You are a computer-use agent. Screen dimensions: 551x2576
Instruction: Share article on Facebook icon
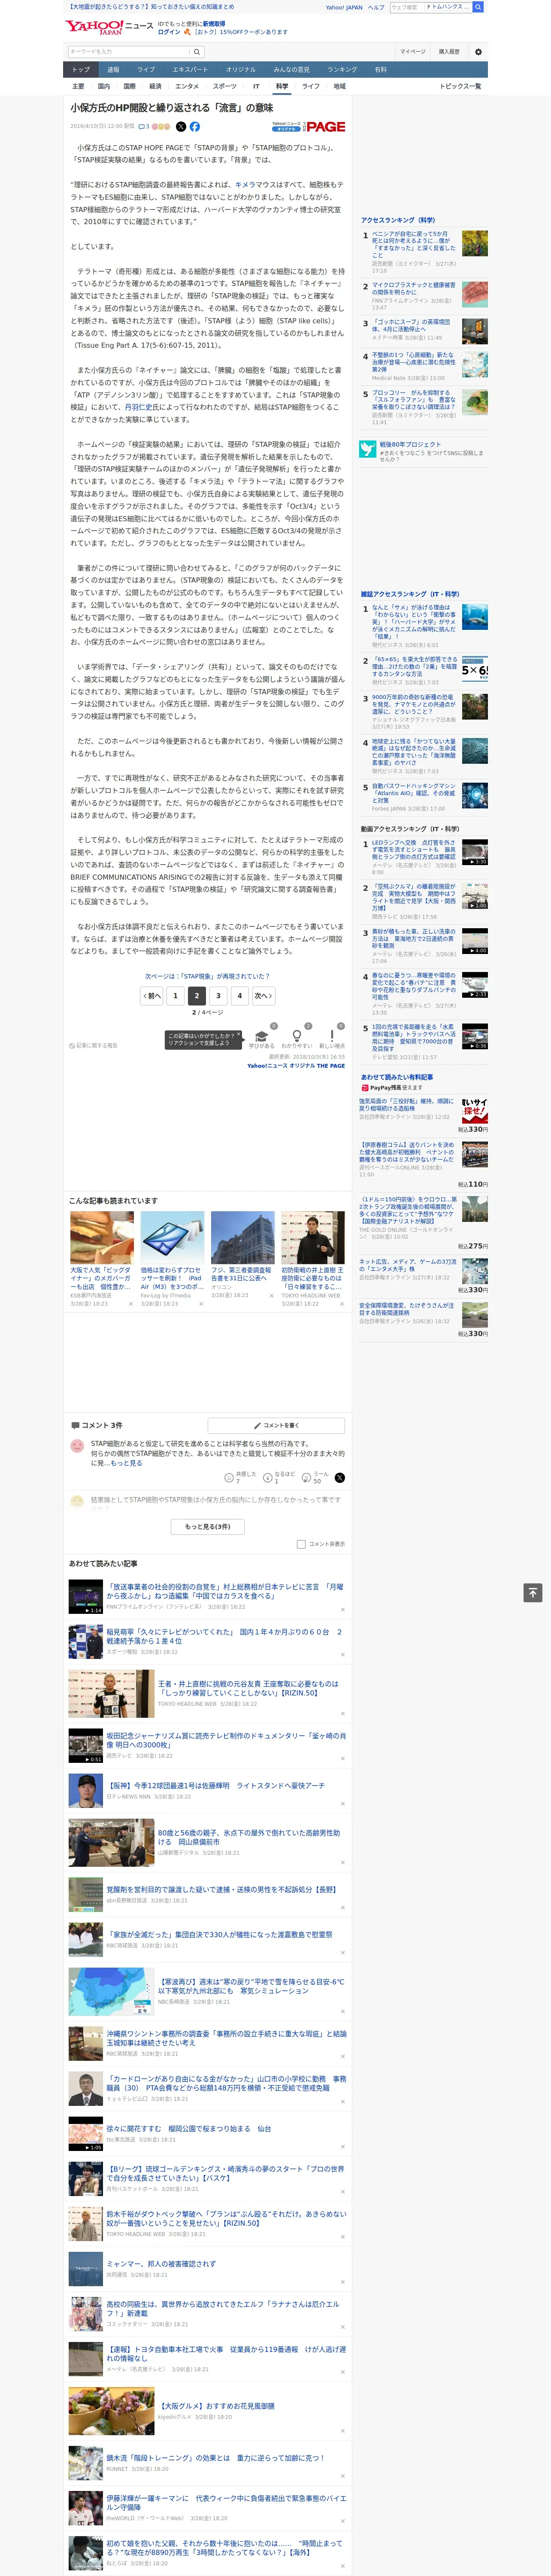[x=195, y=127]
